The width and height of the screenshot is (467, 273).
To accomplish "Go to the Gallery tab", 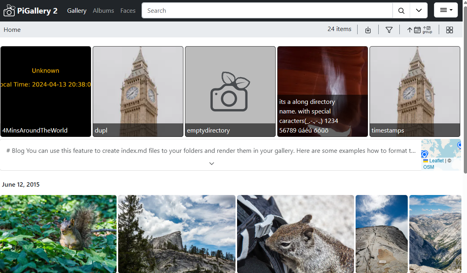I will tap(77, 11).
